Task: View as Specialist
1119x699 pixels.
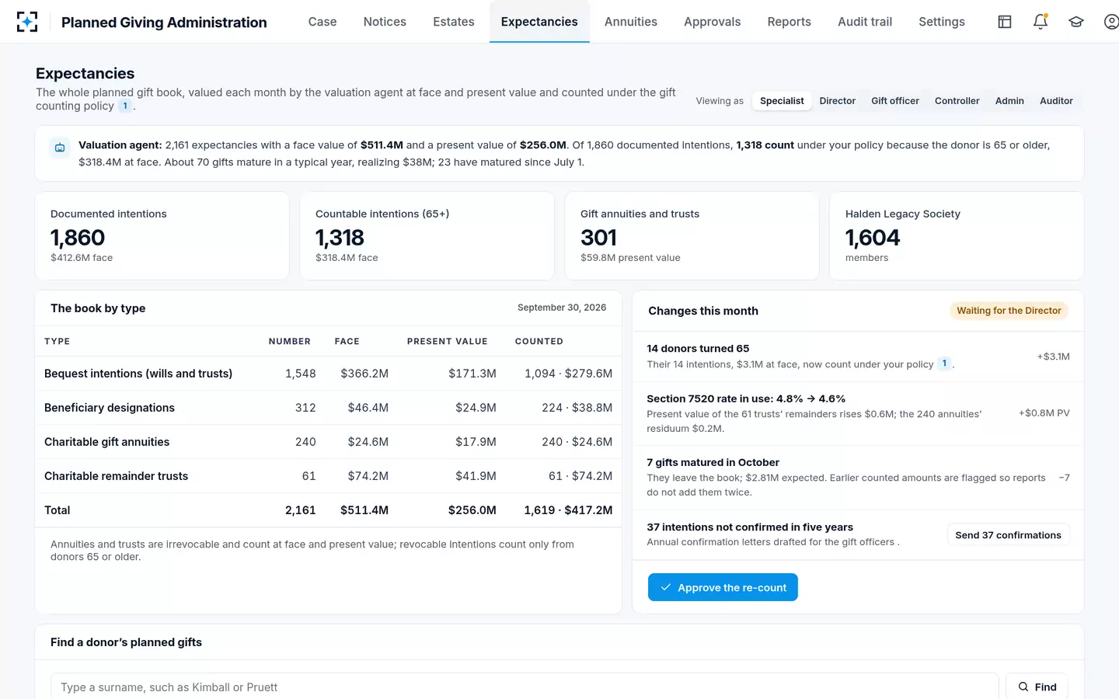Action: tap(782, 101)
